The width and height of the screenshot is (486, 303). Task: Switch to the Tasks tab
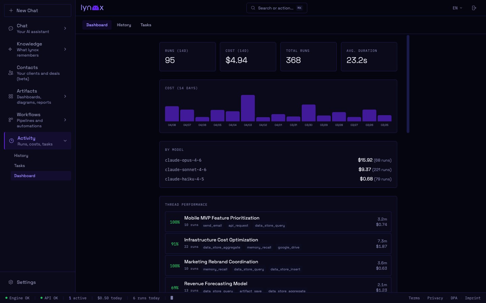[x=146, y=25]
